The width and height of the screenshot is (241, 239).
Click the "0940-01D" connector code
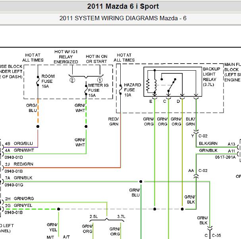[x=14, y=157]
